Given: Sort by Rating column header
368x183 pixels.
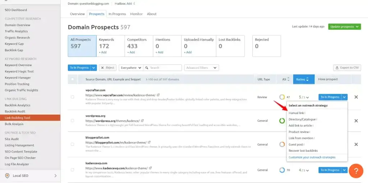Looking at the screenshot, I should pos(304,80).
